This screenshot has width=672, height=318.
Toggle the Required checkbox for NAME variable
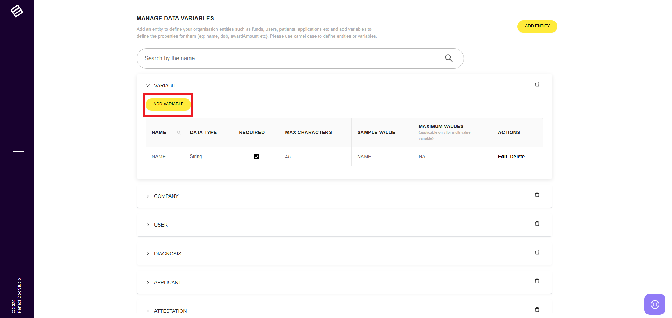pos(256,157)
